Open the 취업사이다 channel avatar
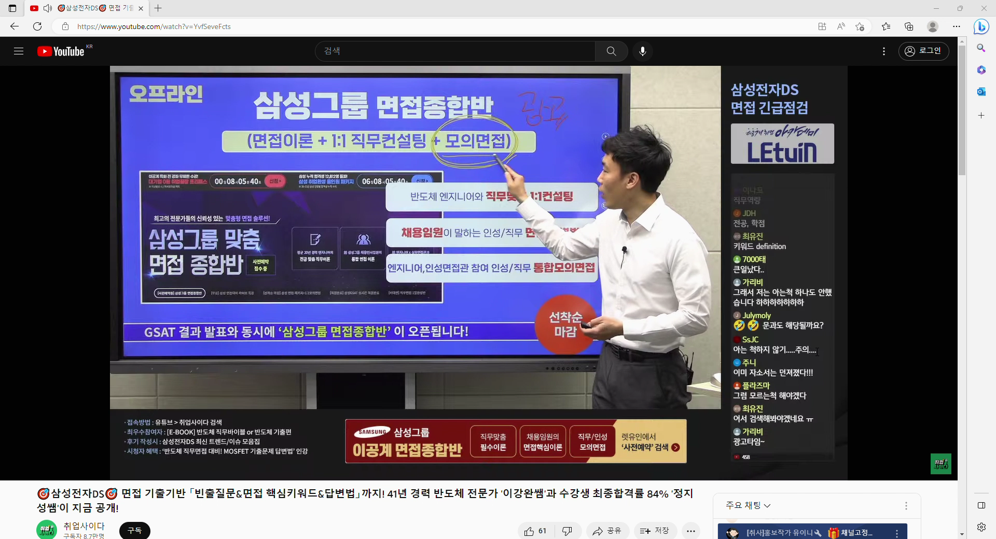This screenshot has width=996, height=539. coord(47,530)
